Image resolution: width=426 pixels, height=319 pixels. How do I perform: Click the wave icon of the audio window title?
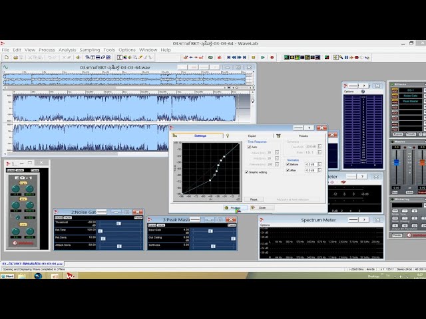(x=5, y=67)
